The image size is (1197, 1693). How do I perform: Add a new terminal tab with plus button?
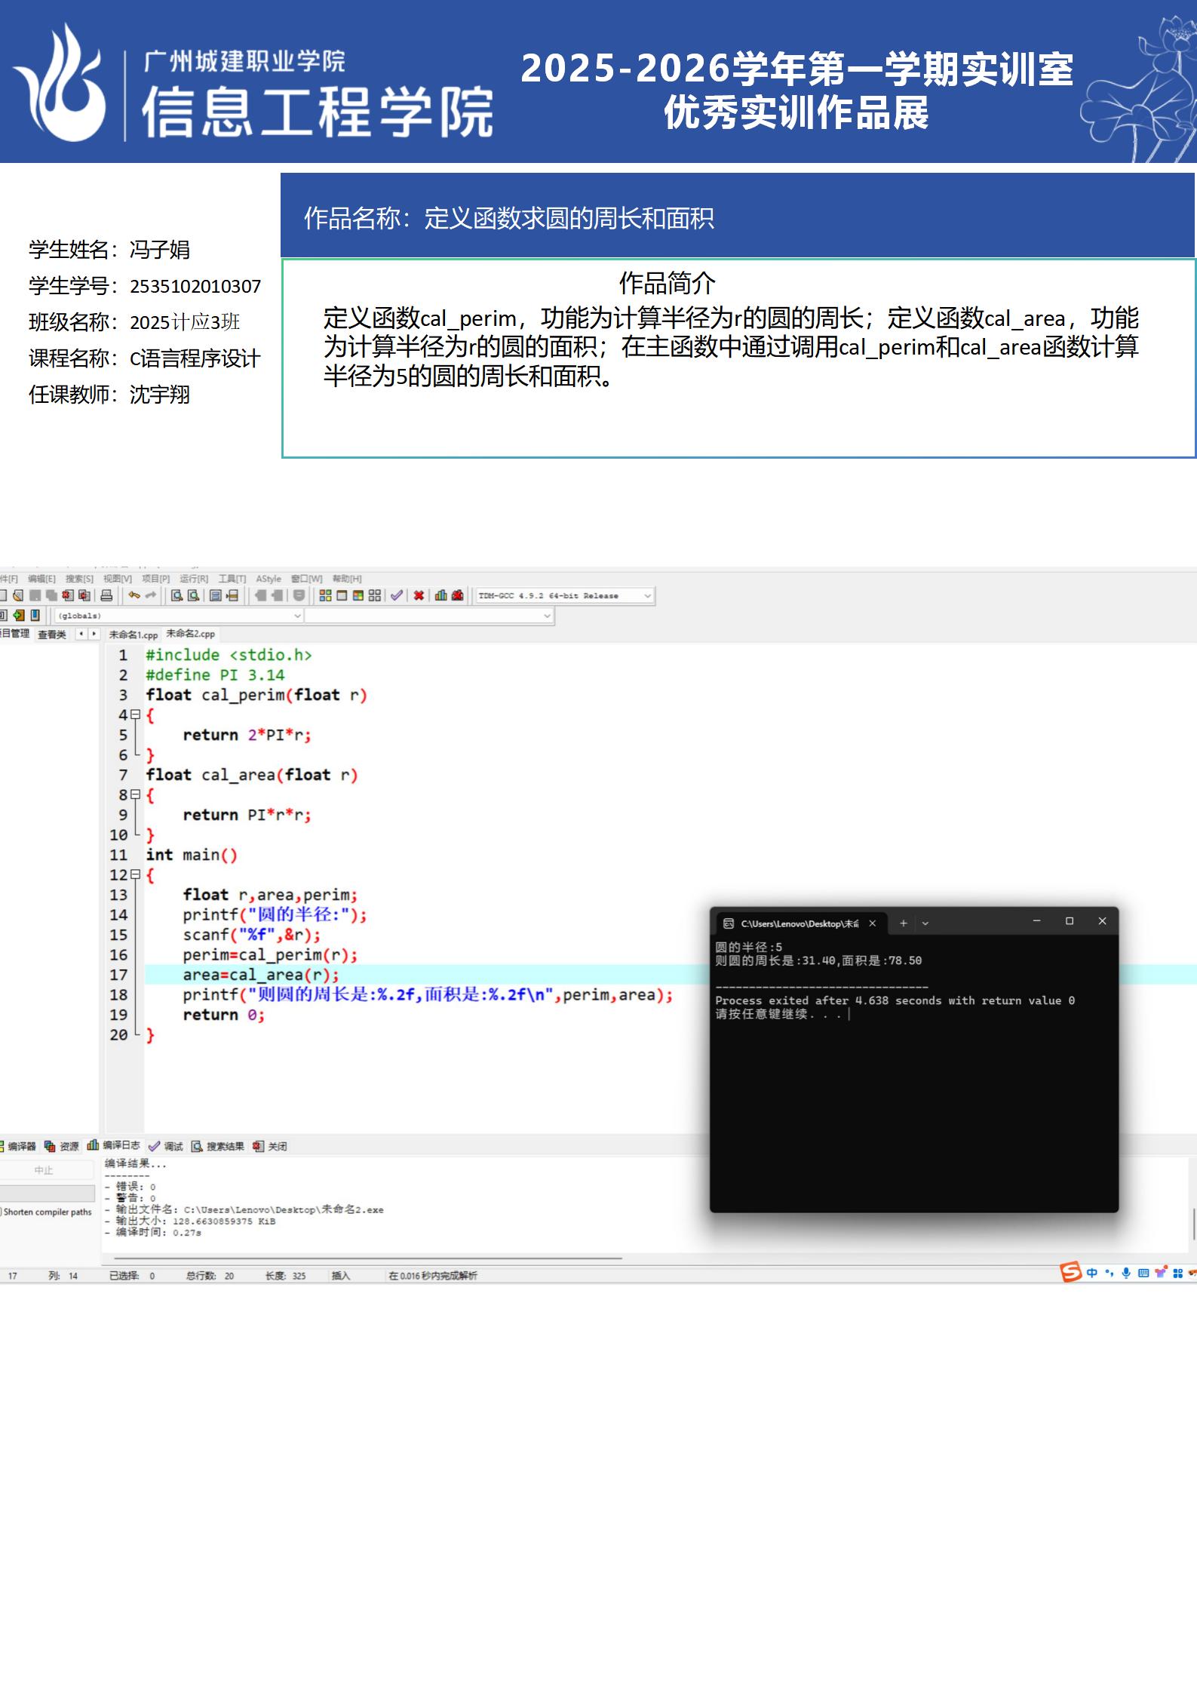[903, 923]
